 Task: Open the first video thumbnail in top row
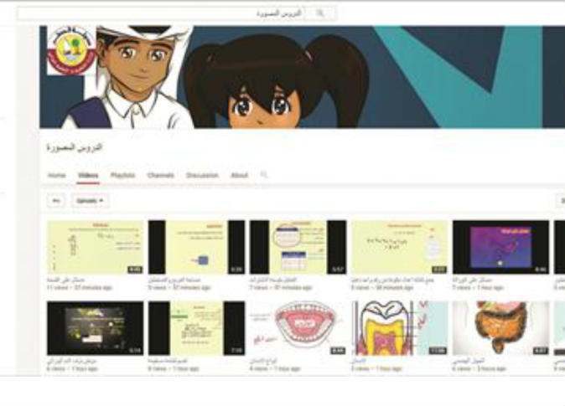[x=95, y=247]
